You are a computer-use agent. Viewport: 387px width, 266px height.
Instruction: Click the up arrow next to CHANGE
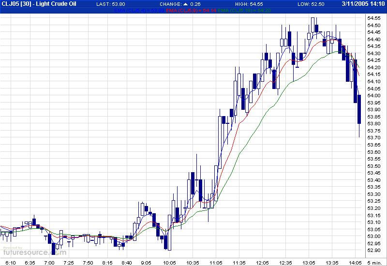pos(185,4)
